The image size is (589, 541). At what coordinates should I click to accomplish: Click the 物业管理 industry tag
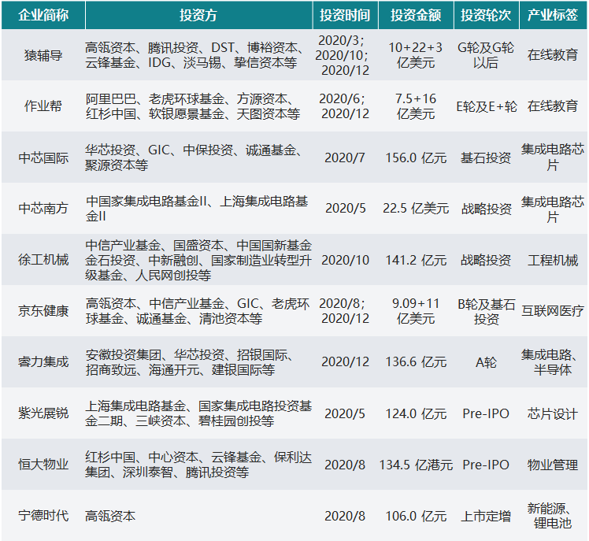click(553, 465)
